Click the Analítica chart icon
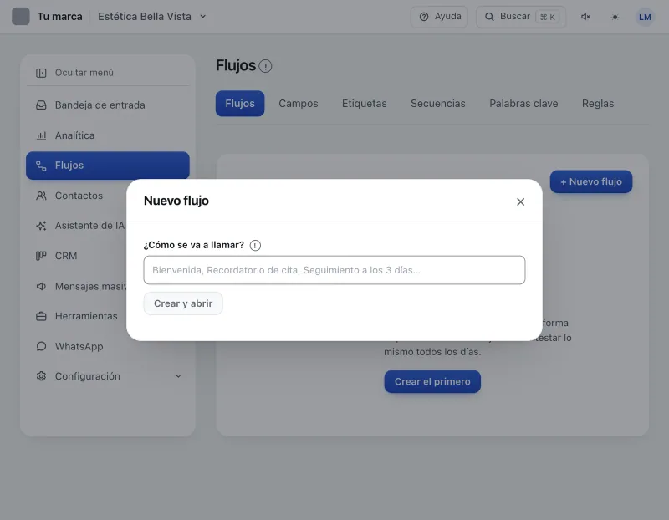The height and width of the screenshot is (520, 669). tap(41, 135)
